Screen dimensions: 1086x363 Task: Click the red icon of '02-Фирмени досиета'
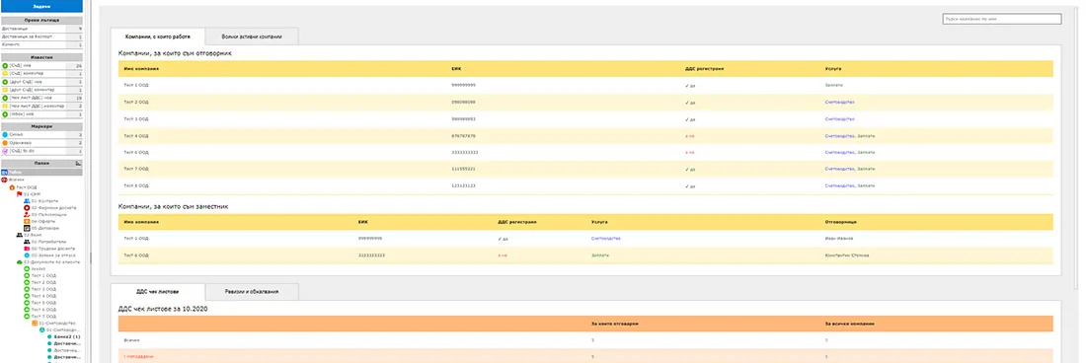[27, 208]
